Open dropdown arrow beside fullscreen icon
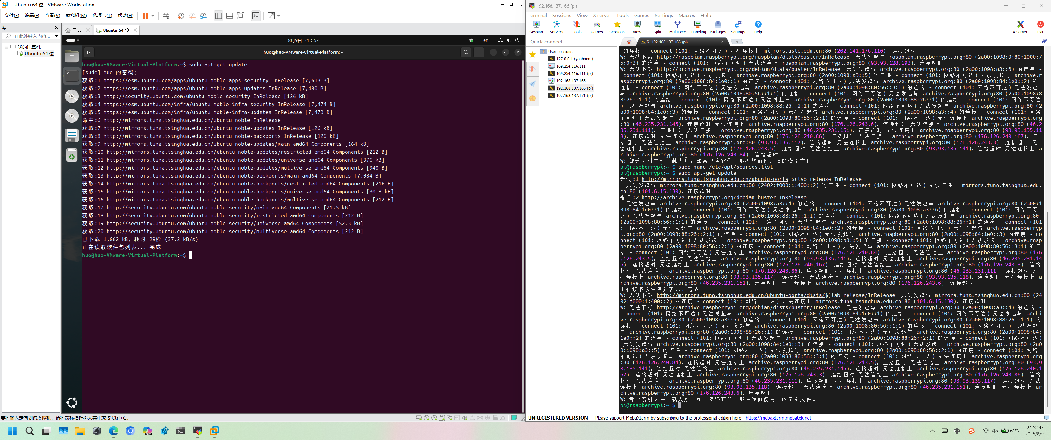 [x=279, y=16]
